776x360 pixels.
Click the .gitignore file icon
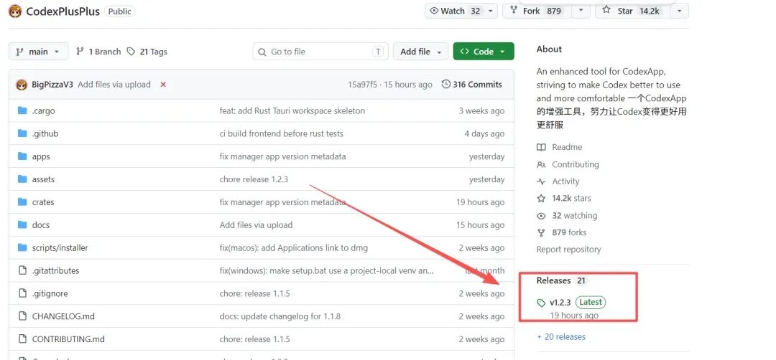click(x=22, y=293)
